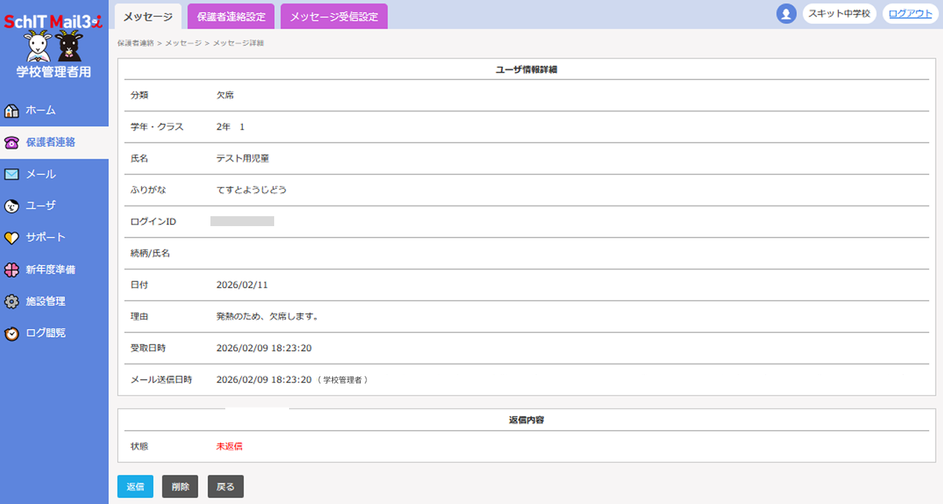Screen dimensions: 943x504
Task: Click the blue user avatar icon
Action: point(786,13)
